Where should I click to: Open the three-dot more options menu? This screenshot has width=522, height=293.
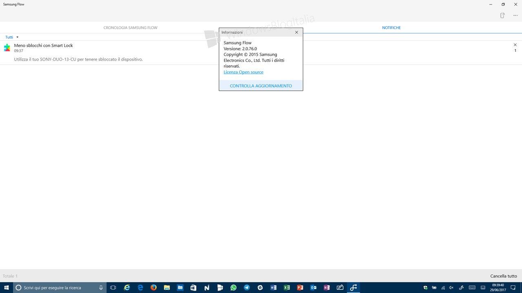(x=515, y=15)
